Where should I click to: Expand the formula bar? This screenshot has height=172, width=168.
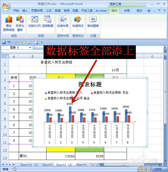click(165, 47)
